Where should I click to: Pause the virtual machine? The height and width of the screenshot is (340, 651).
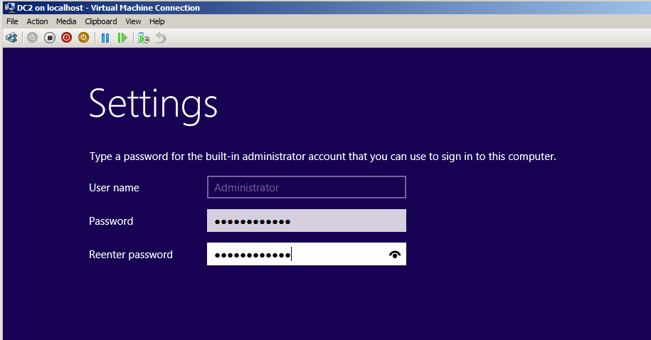[105, 38]
